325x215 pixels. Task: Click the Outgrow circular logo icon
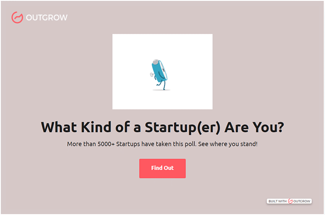point(17,17)
